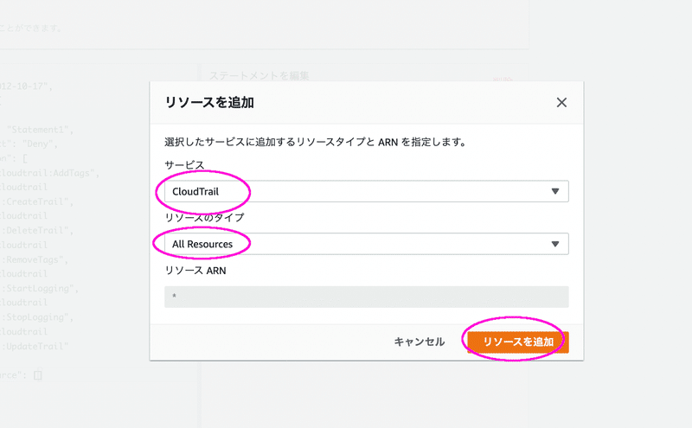Click the orange リソースを追加 button
692x428 pixels.
tap(517, 342)
